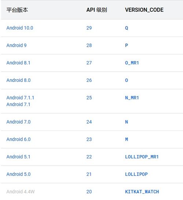Viewport: 183px width, 200px height.
Task: Click API level 24 link
Action: click(89, 122)
